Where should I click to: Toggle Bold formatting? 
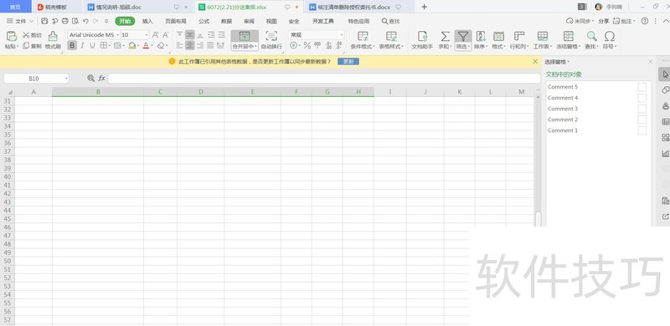point(72,45)
